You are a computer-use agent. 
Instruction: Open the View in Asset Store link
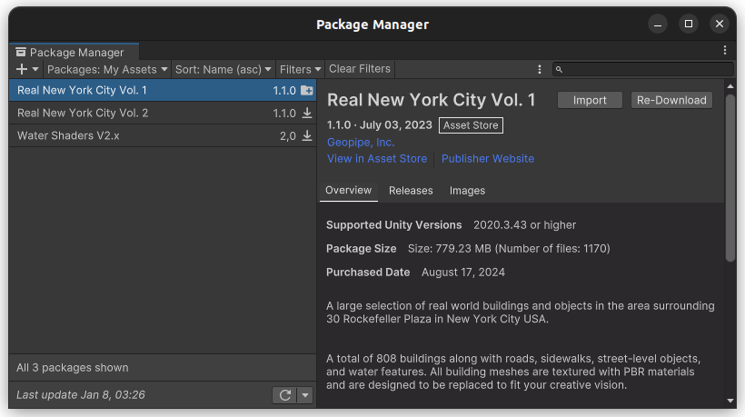pos(376,158)
